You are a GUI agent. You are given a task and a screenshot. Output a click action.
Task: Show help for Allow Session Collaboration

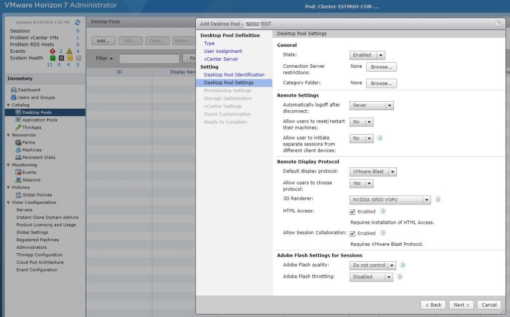click(383, 233)
